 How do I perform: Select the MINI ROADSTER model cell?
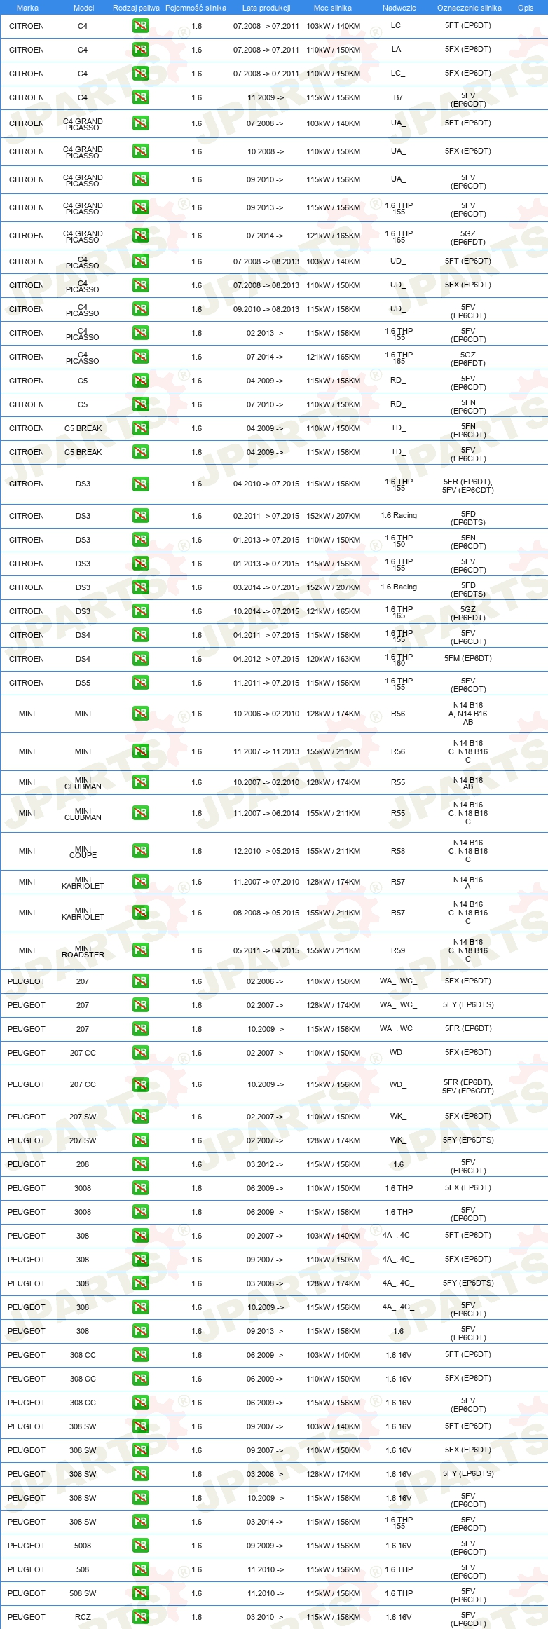pos(83,951)
